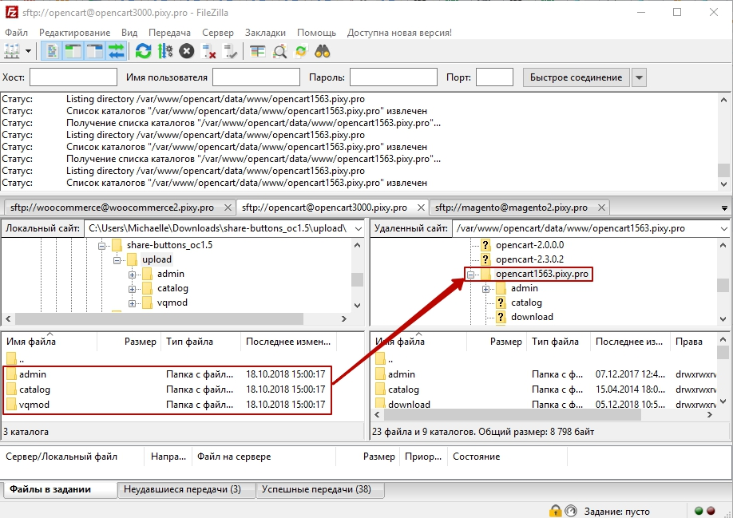Disconnect from the current server
733x518 pixels.
208,51
